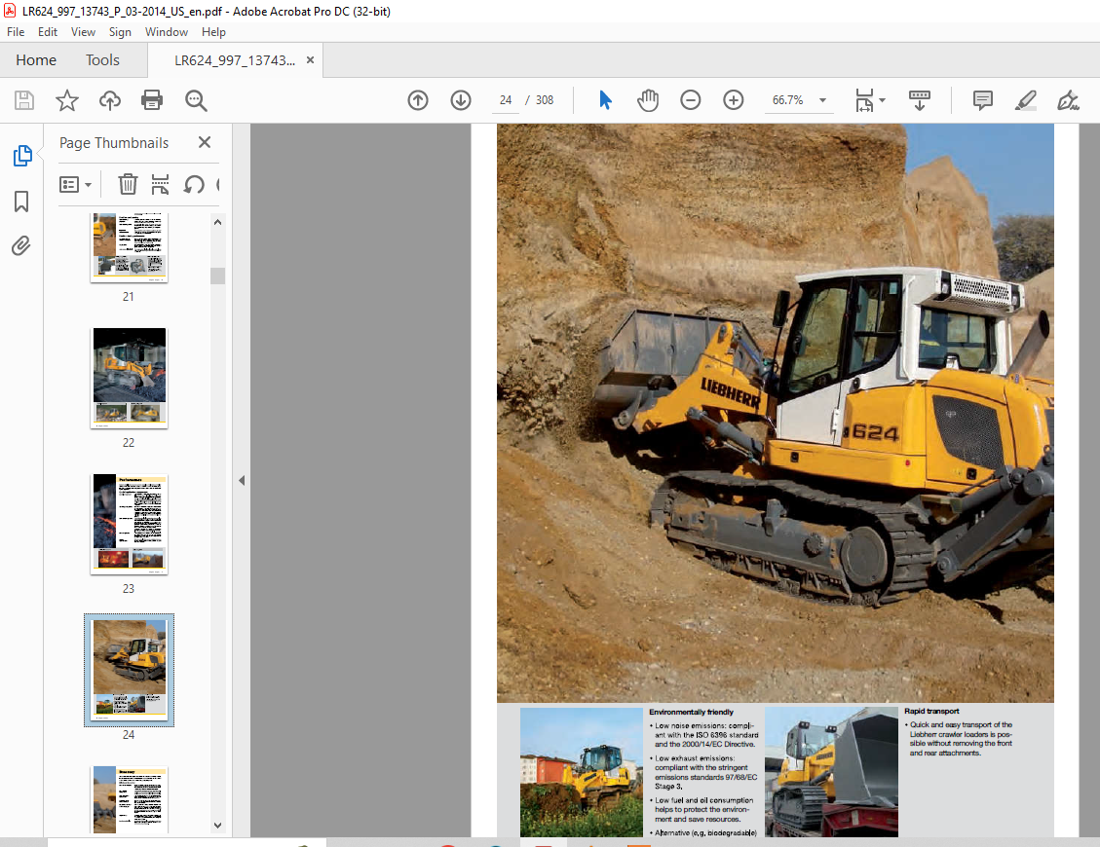The image size is (1100, 847).
Task: Close the Page Thumbnails panel
Action: (205, 142)
